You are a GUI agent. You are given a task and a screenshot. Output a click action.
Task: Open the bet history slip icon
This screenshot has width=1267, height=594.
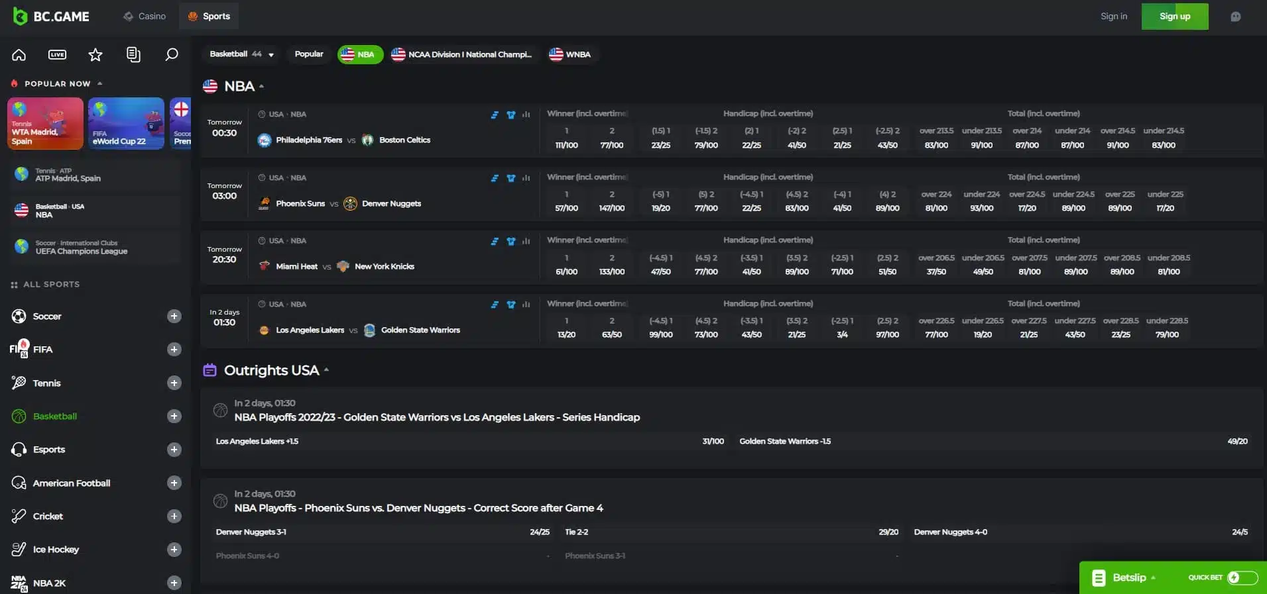(x=133, y=54)
